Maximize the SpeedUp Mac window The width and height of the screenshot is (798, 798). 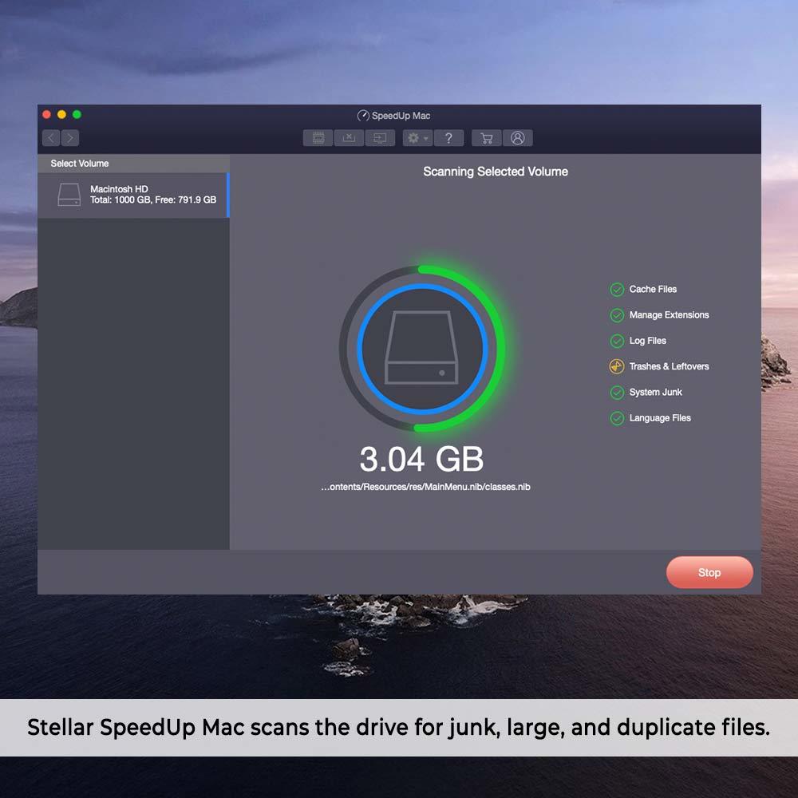pyautogui.click(x=77, y=114)
